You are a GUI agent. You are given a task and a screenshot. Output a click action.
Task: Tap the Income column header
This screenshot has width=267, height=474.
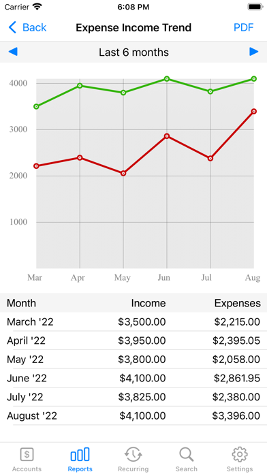(x=148, y=303)
